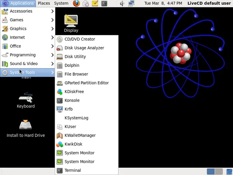Expand the Internet submenu arrow
Screen dimensions: 233x175
(52, 37)
